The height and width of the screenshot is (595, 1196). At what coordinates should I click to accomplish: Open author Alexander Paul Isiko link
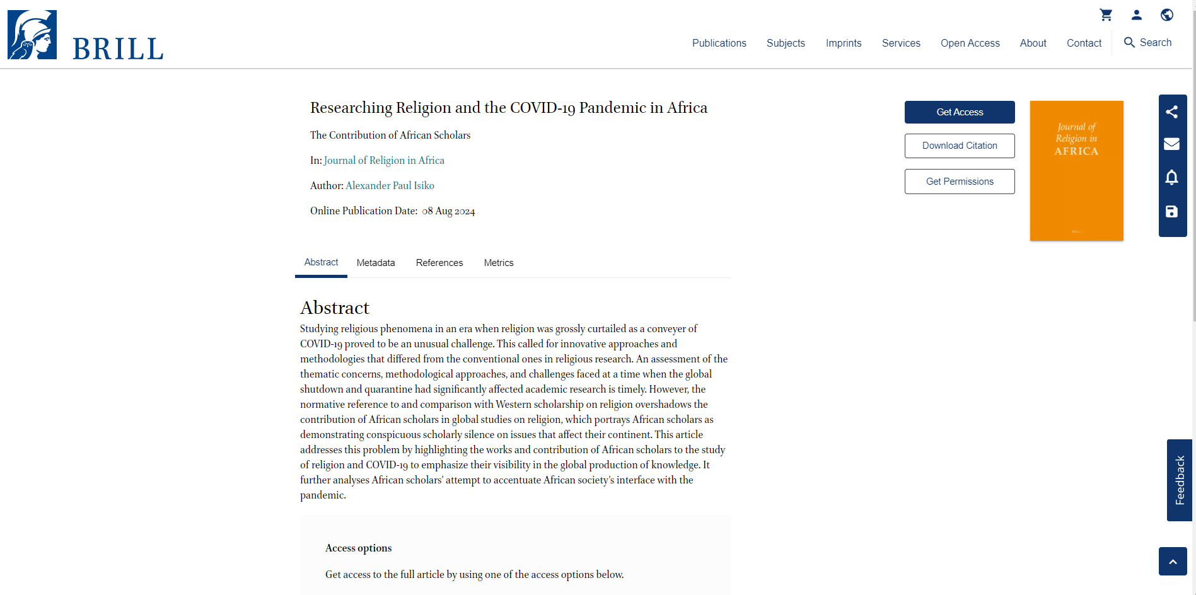[390, 185]
